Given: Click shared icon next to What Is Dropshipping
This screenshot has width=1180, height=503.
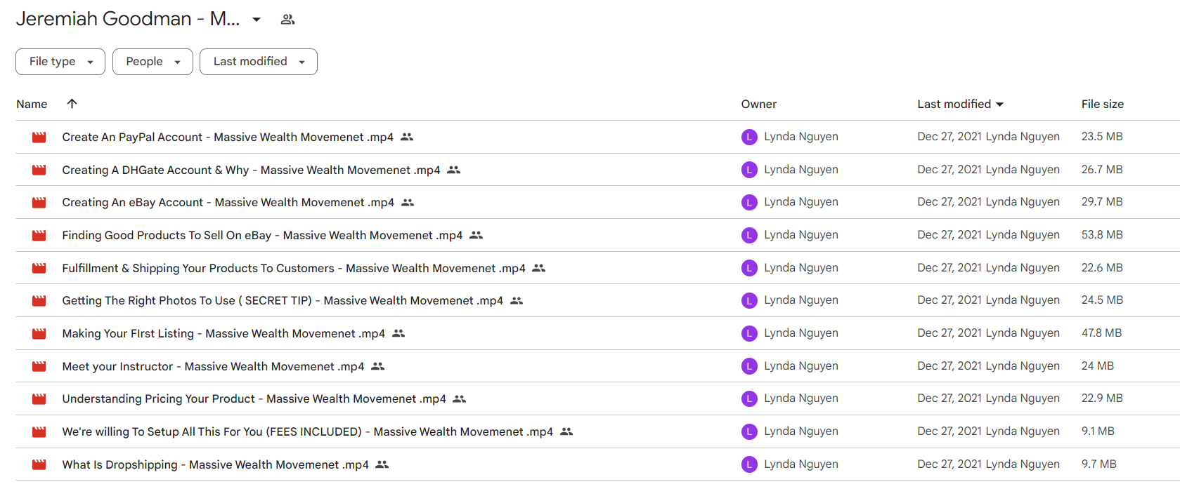Looking at the screenshot, I should pos(382,464).
